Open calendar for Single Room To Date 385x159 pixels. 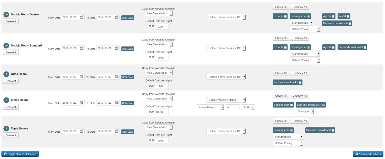[117, 103]
